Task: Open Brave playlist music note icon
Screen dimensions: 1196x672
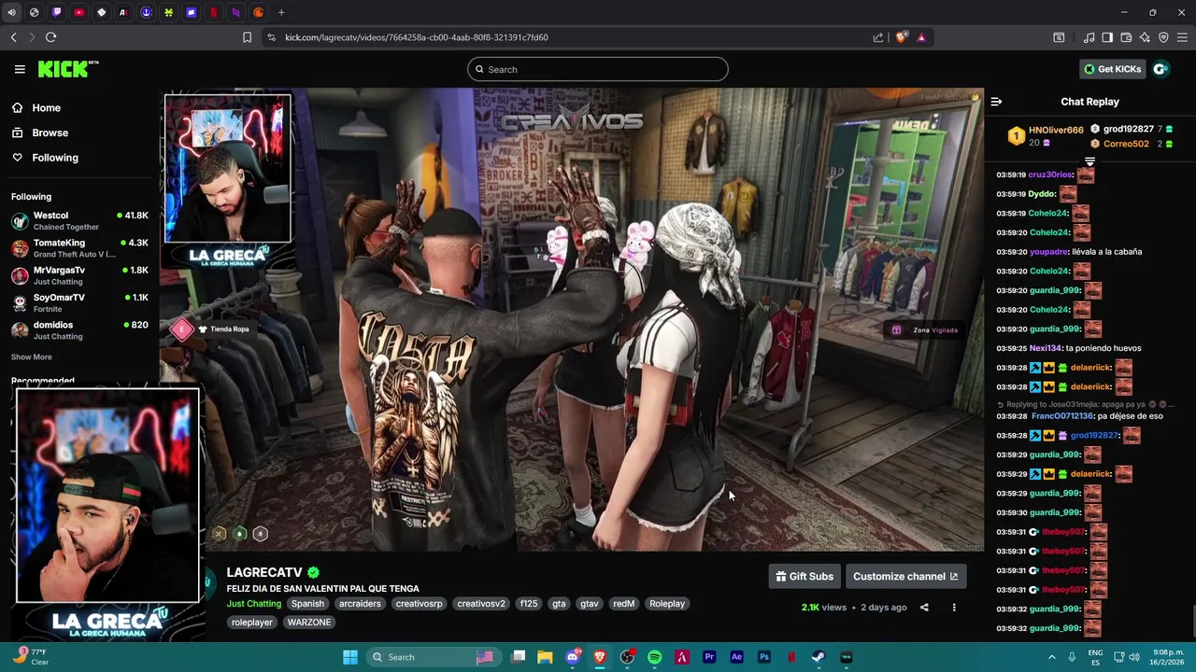Action: (1089, 37)
